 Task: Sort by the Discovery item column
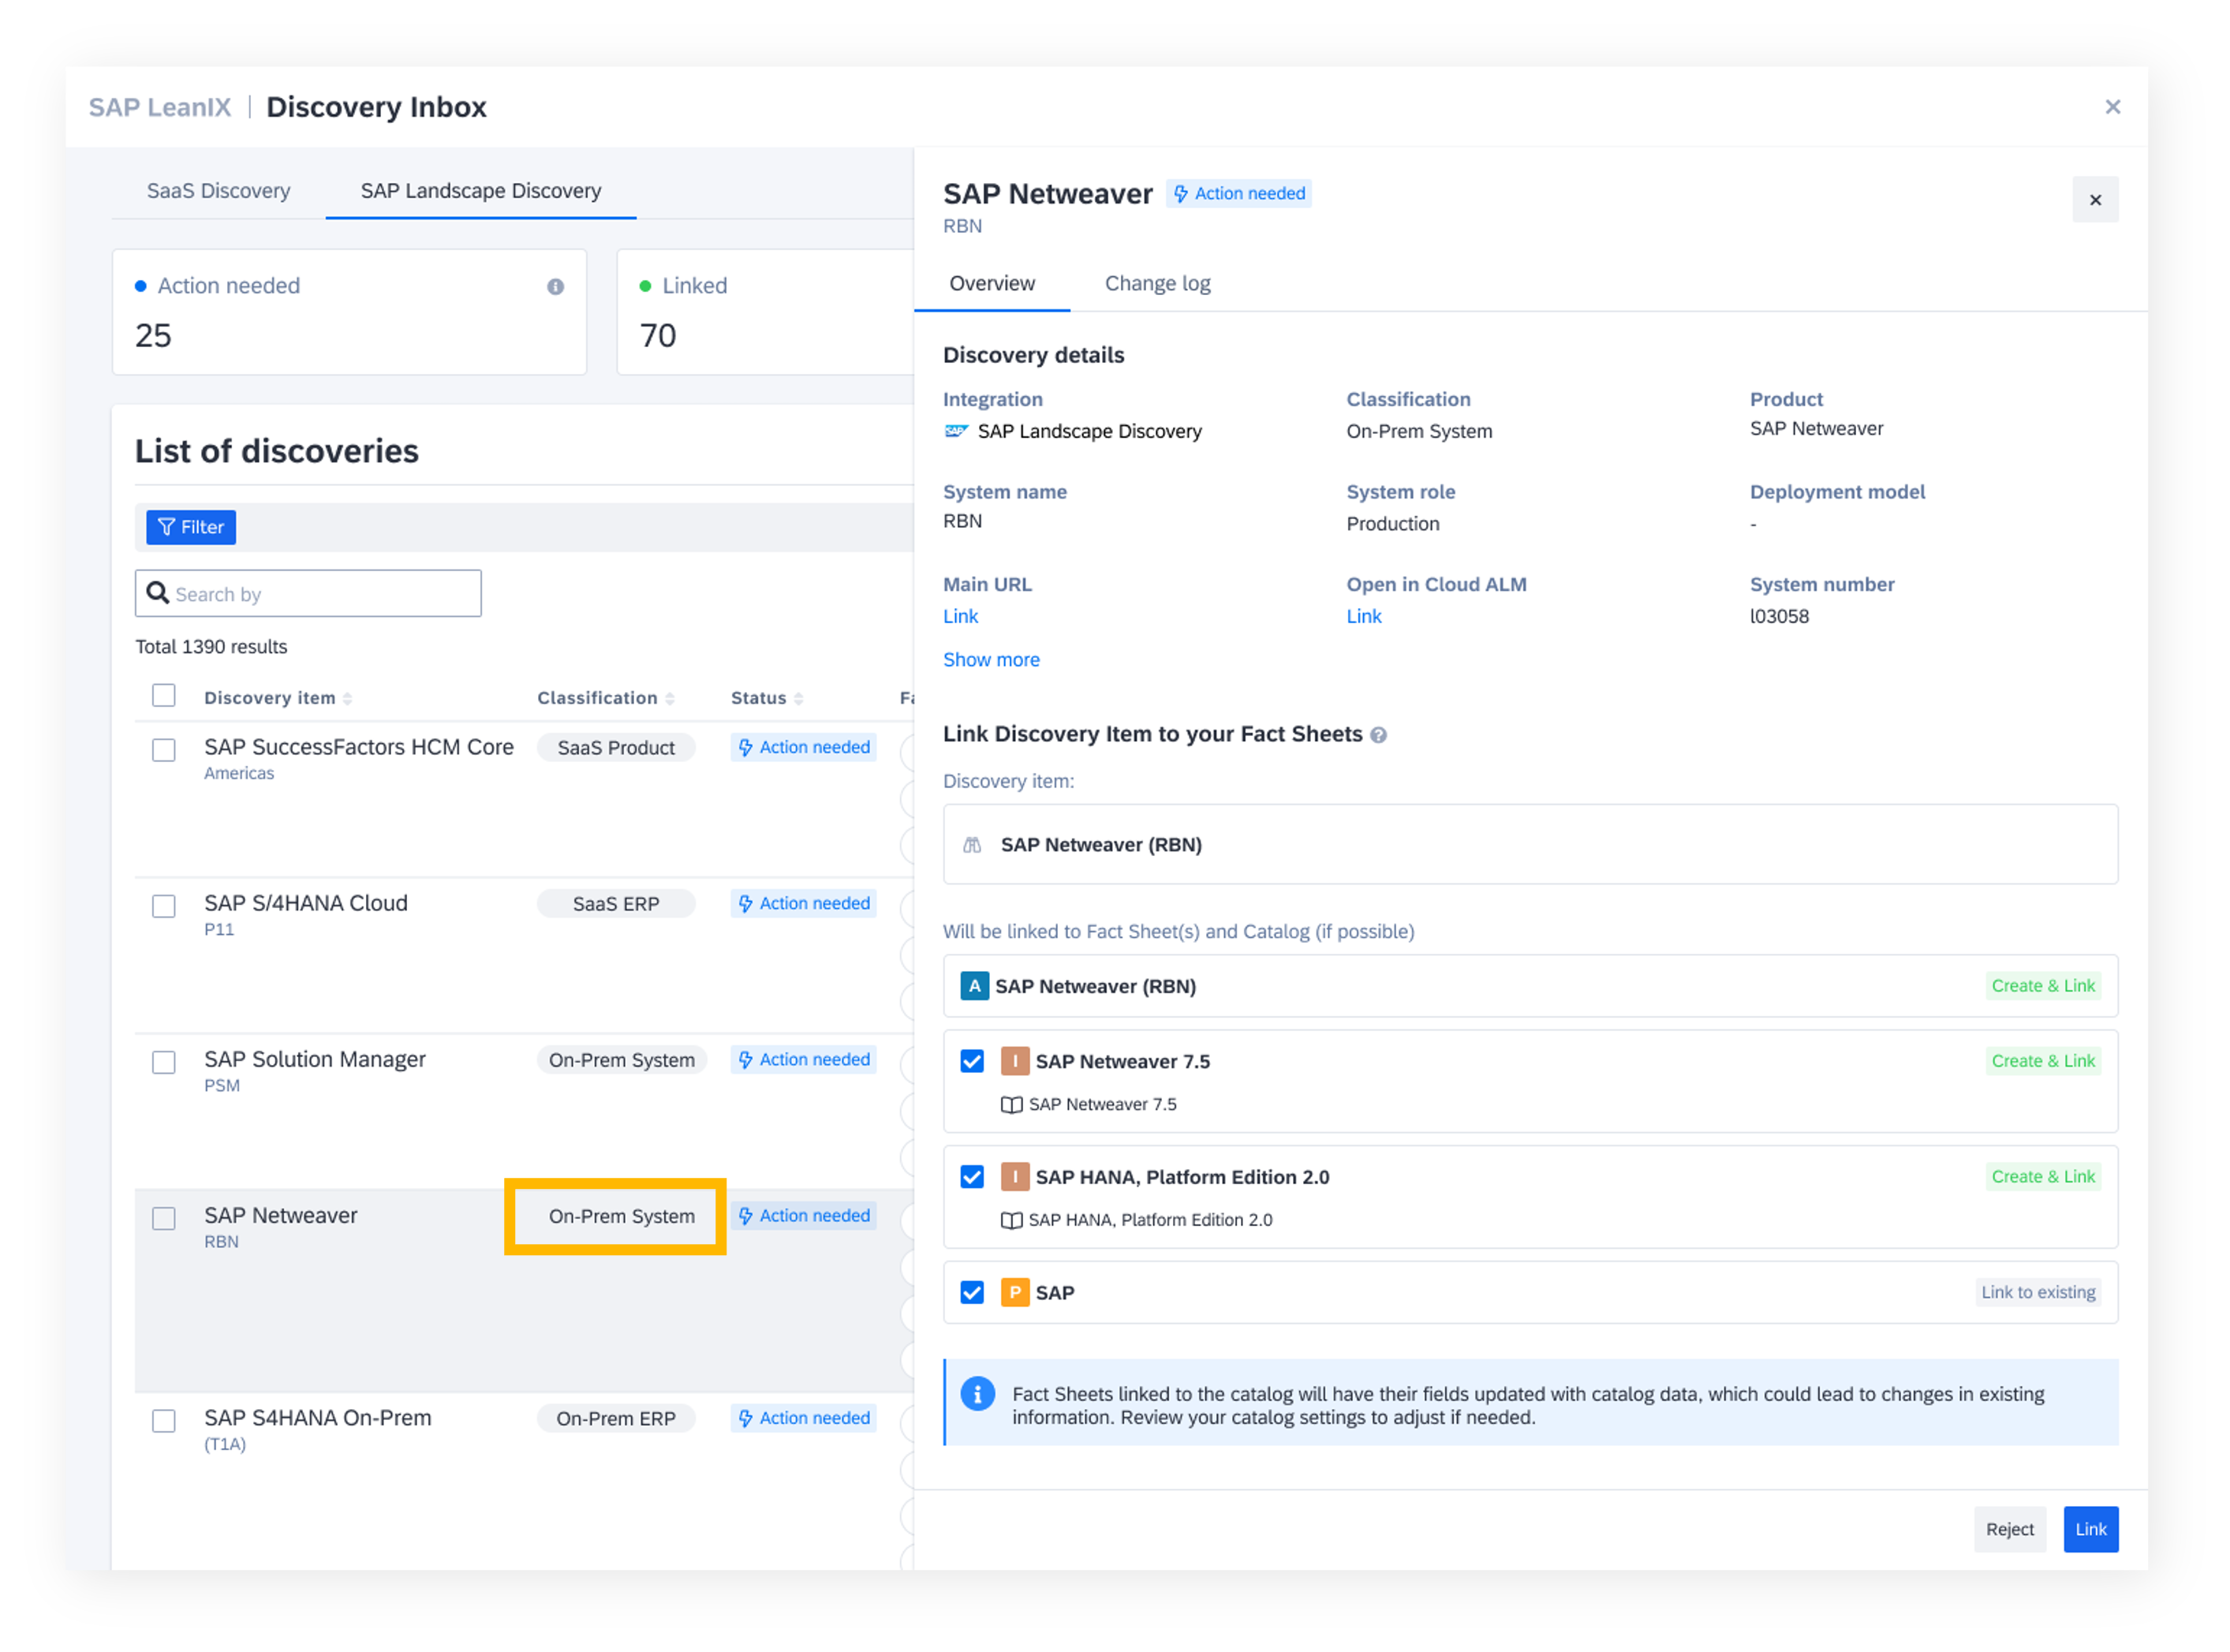pyautogui.click(x=278, y=698)
